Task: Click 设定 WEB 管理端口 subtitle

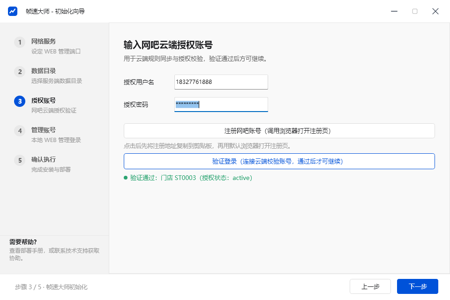Action: click(56, 52)
